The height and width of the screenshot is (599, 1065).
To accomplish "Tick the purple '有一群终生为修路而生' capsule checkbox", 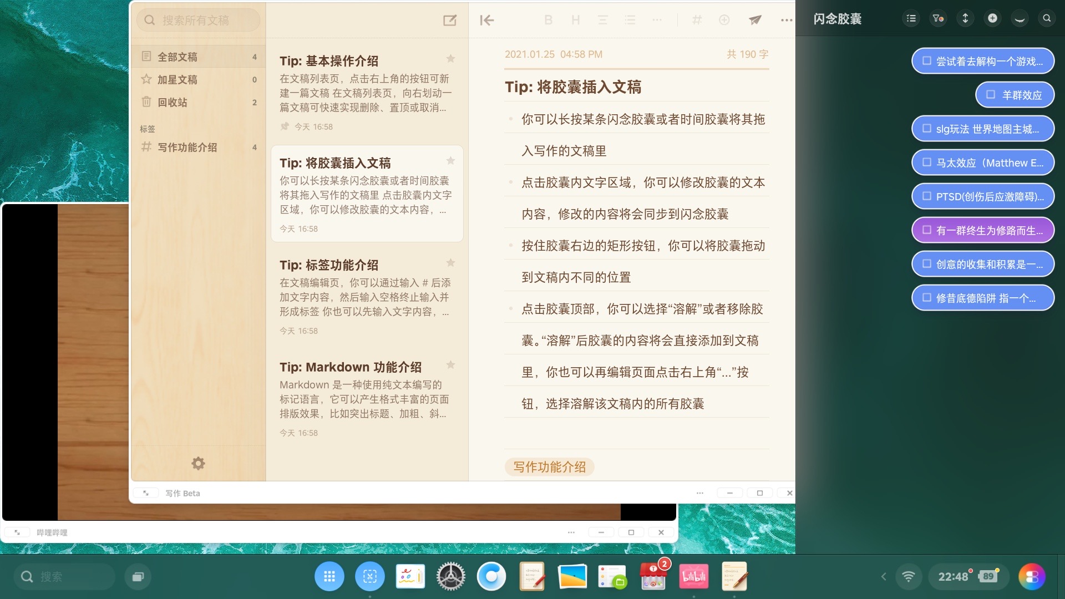I will tap(927, 230).
